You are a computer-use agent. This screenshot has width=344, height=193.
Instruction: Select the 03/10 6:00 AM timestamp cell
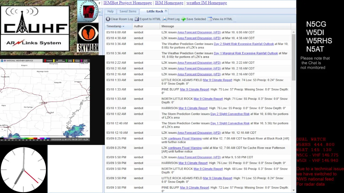(x=116, y=32)
